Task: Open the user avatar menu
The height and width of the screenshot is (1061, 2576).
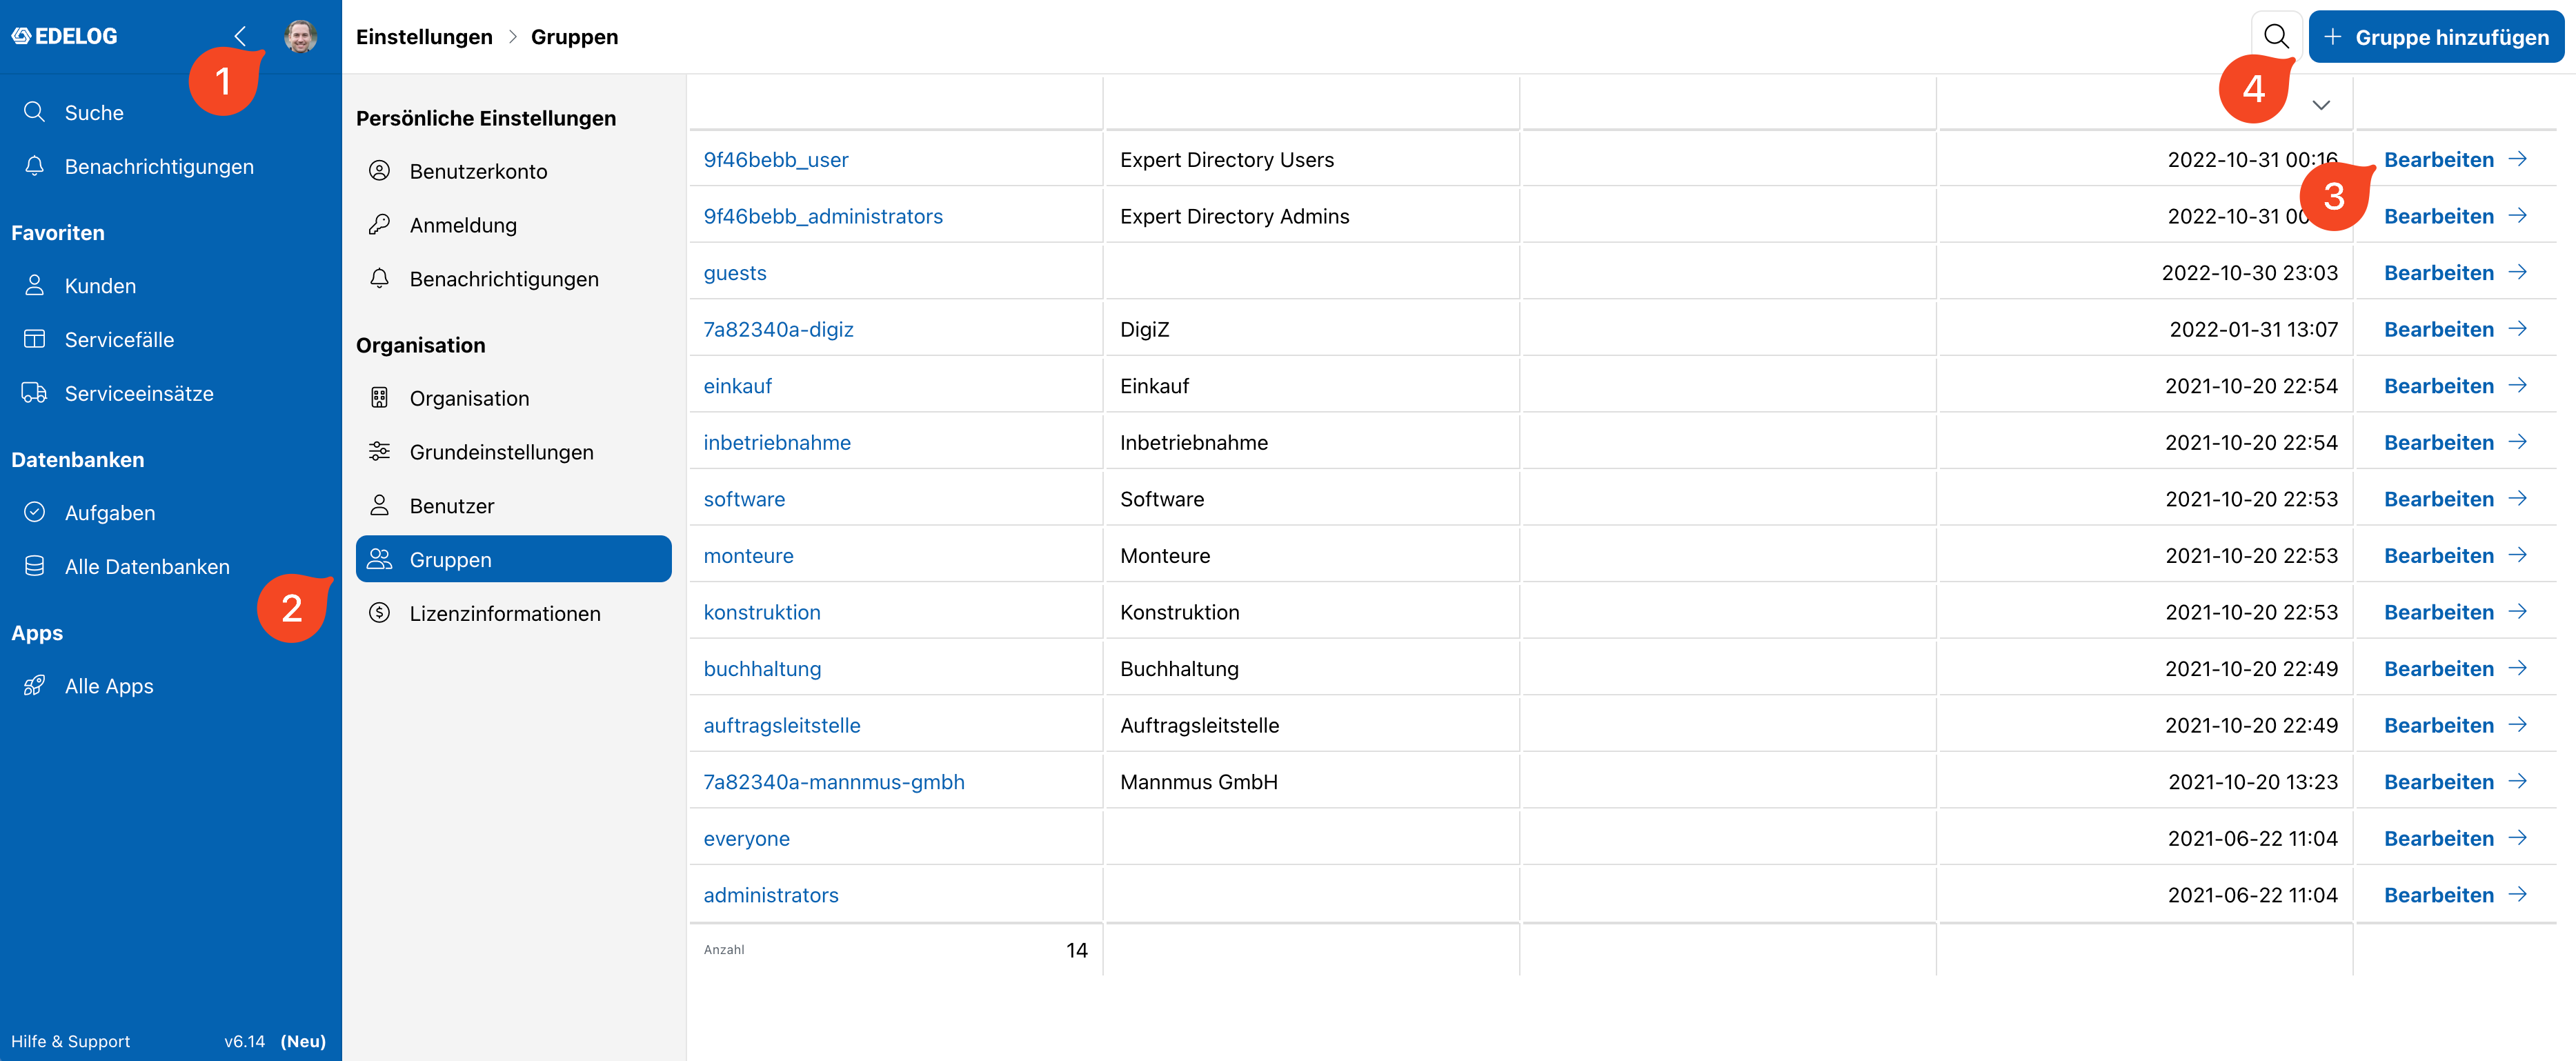Action: click(x=300, y=36)
